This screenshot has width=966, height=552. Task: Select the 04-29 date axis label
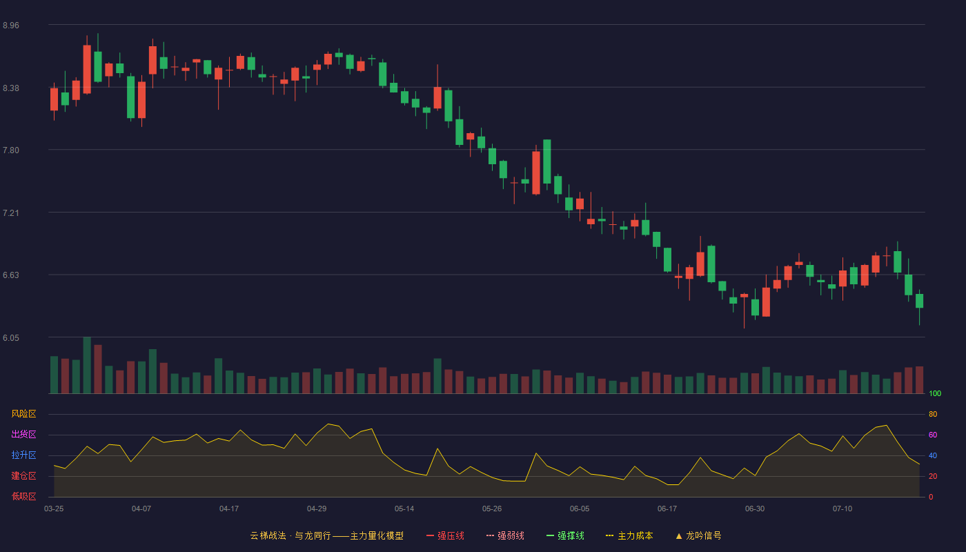317,509
